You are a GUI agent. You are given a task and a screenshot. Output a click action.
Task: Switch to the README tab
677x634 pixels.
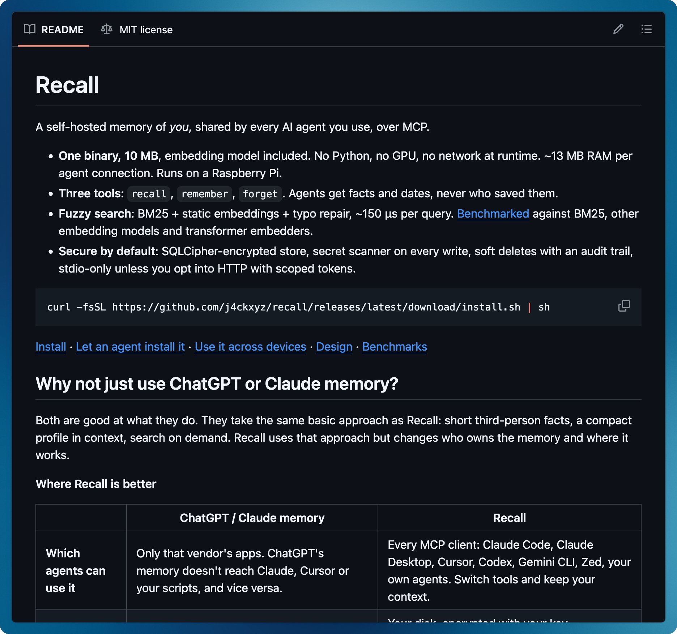point(54,30)
